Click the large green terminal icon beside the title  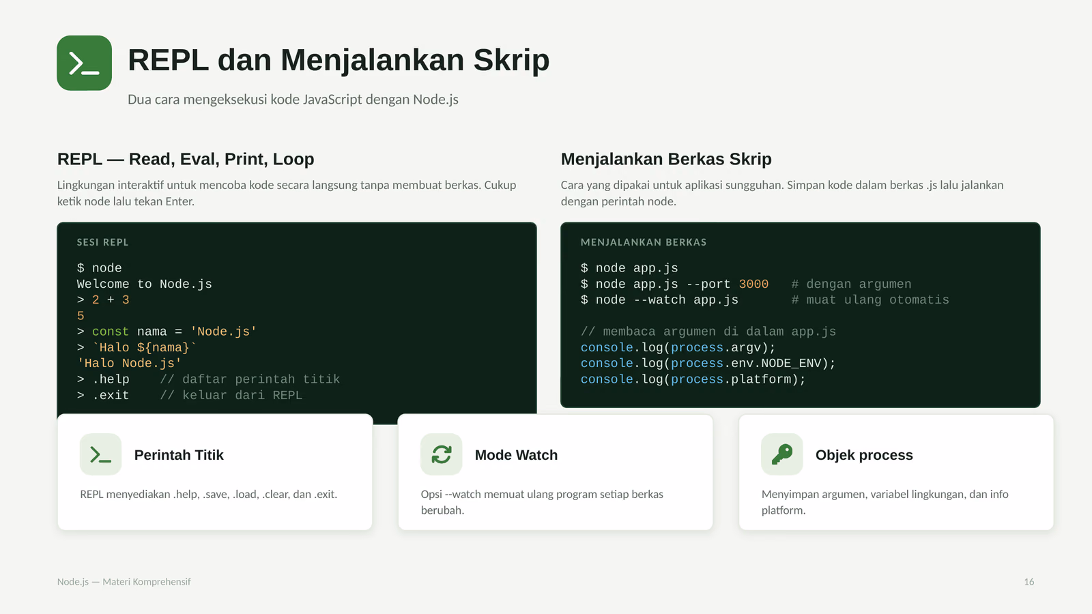click(85, 63)
